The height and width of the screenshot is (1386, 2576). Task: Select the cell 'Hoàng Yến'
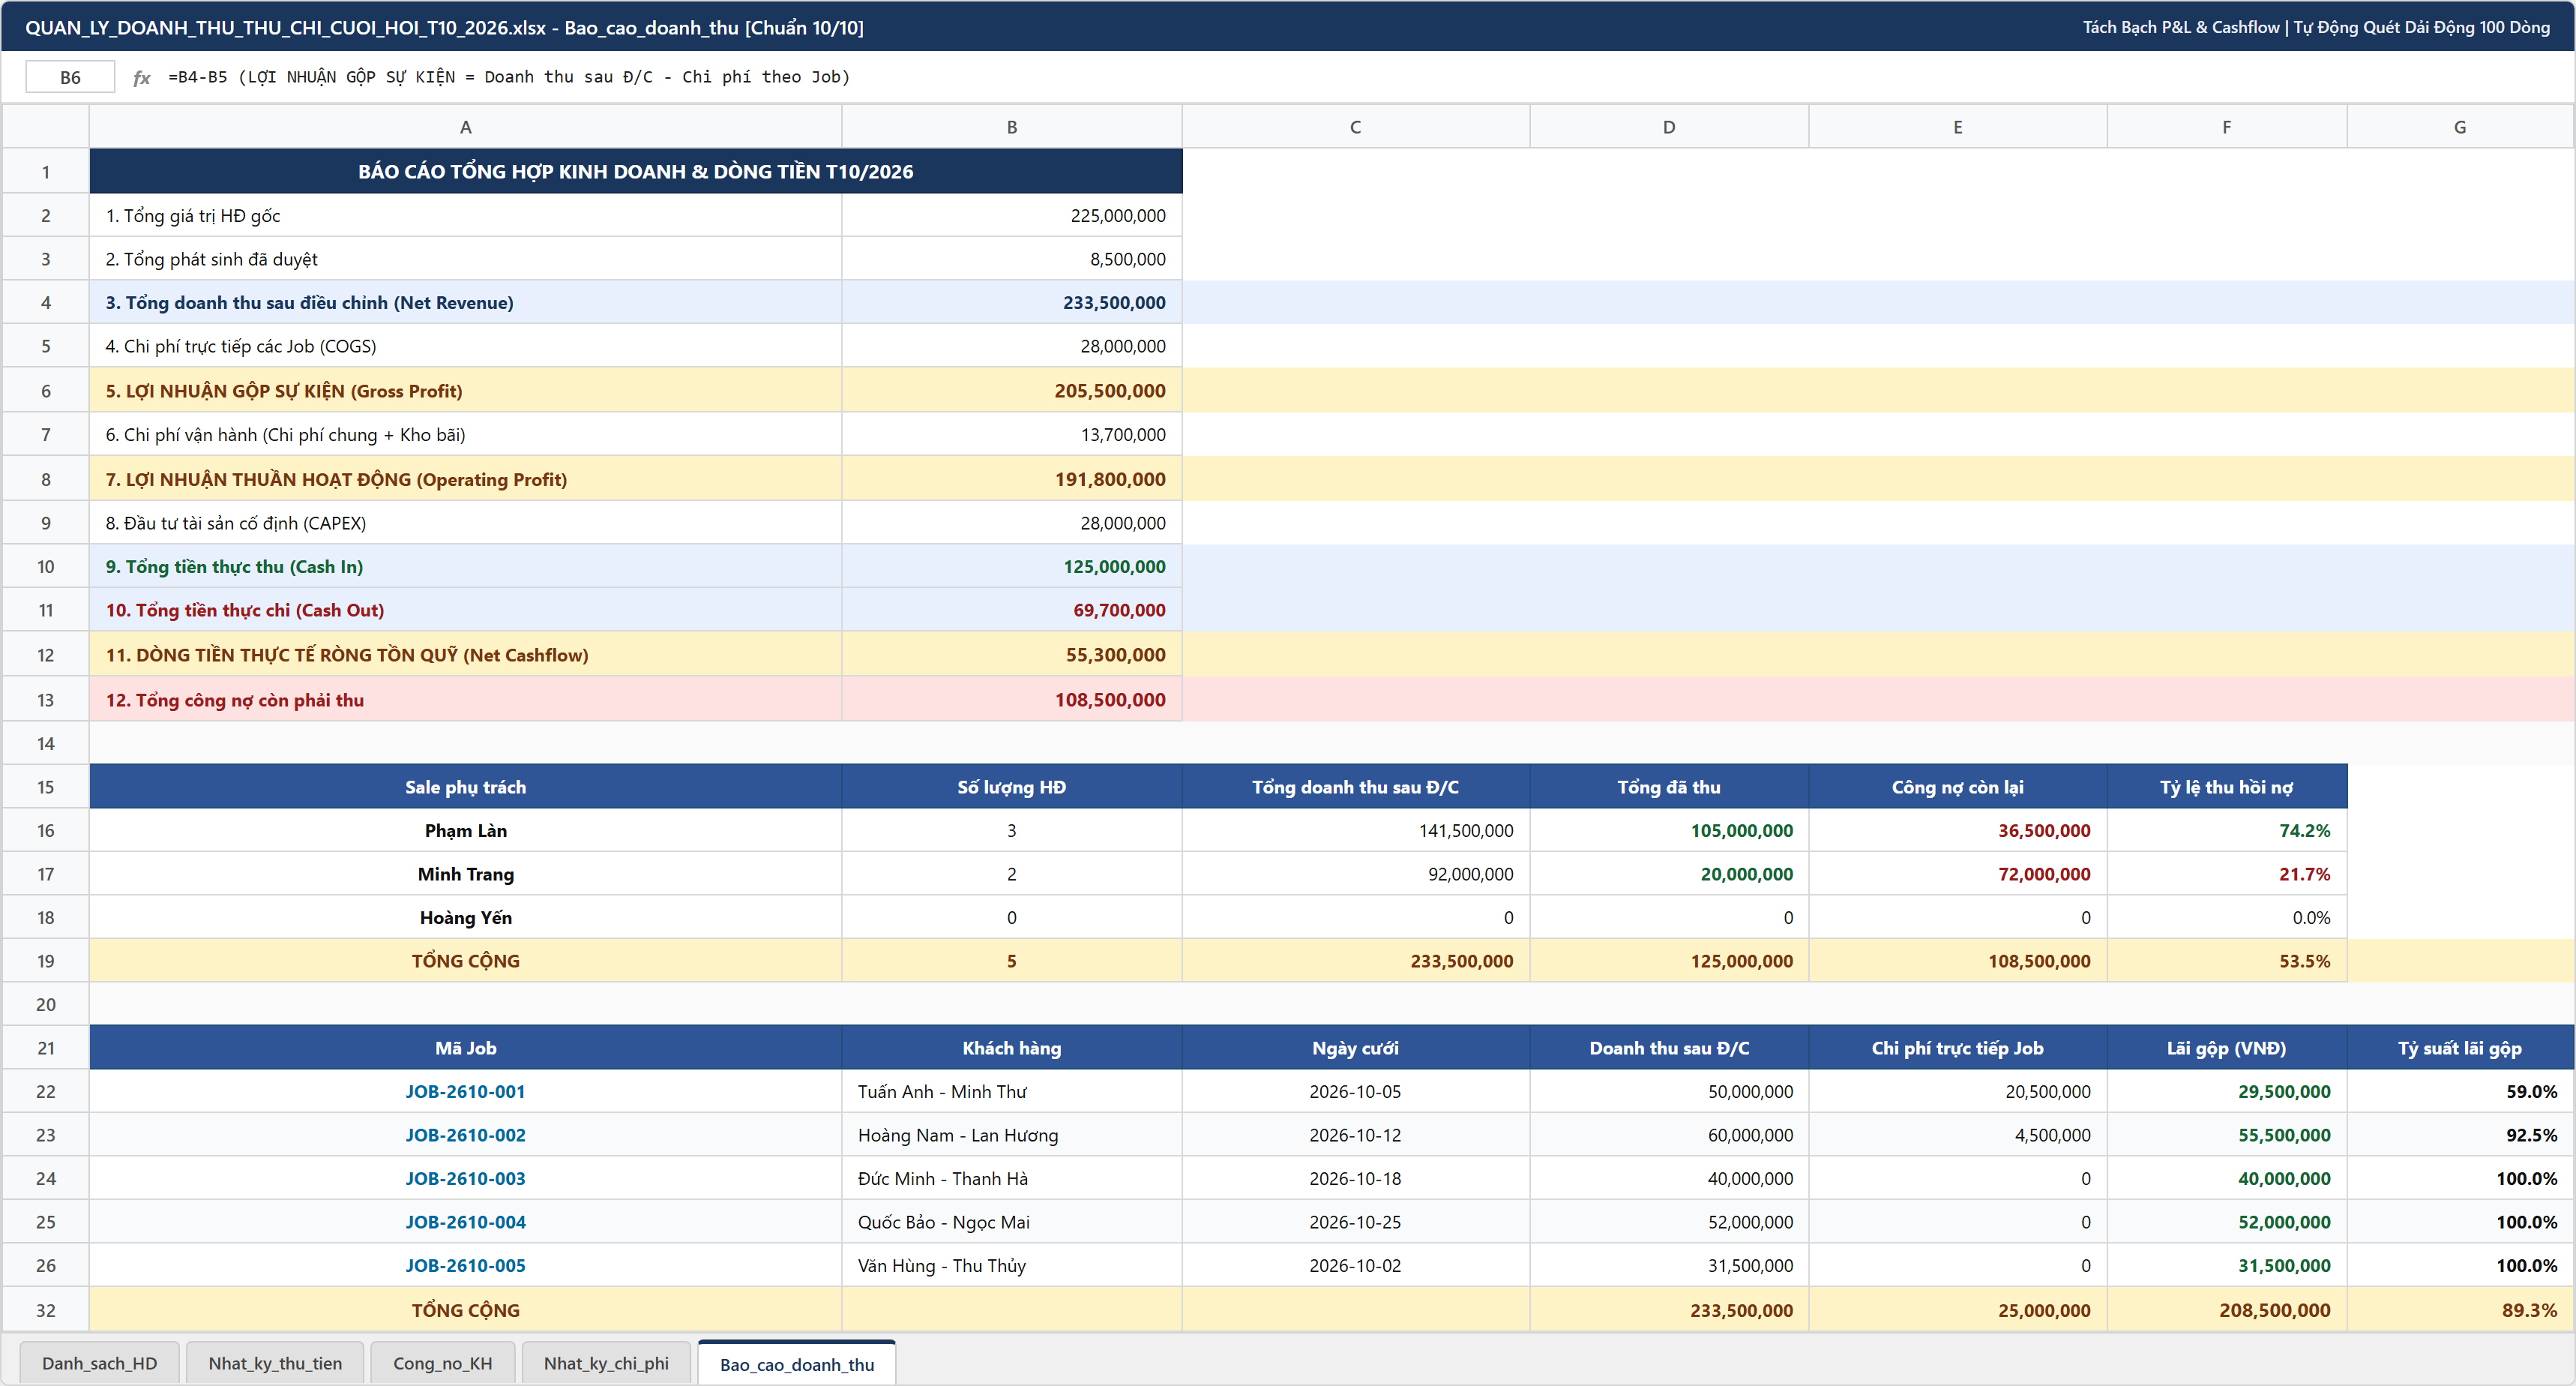pyautogui.click(x=465, y=918)
